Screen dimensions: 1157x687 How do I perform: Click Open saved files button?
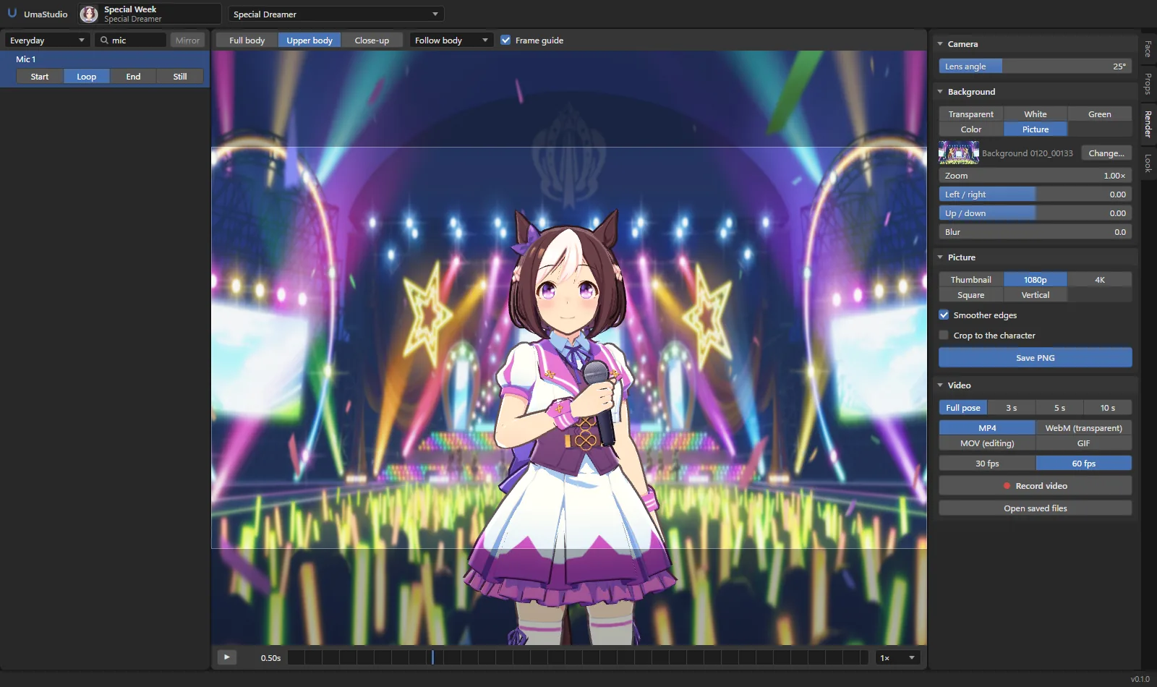[1035, 508]
